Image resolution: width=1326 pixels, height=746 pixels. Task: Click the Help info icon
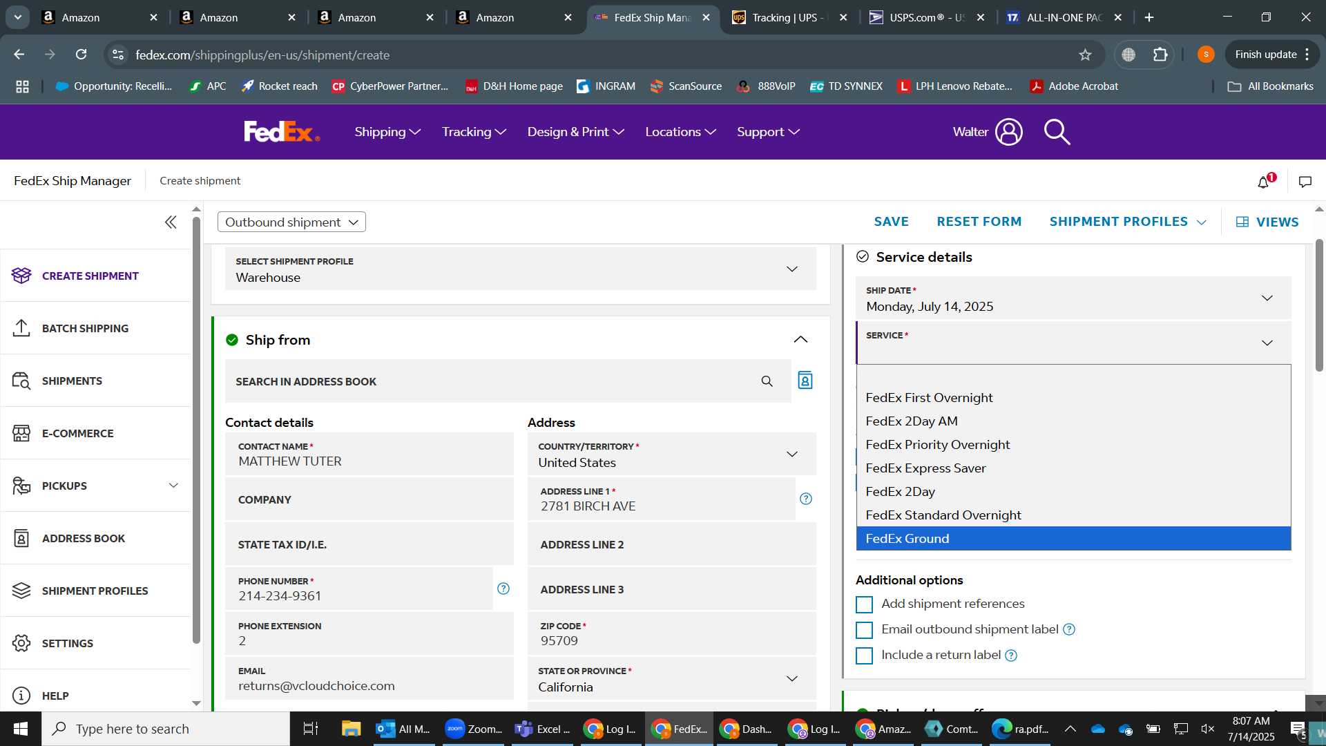[x=21, y=696]
